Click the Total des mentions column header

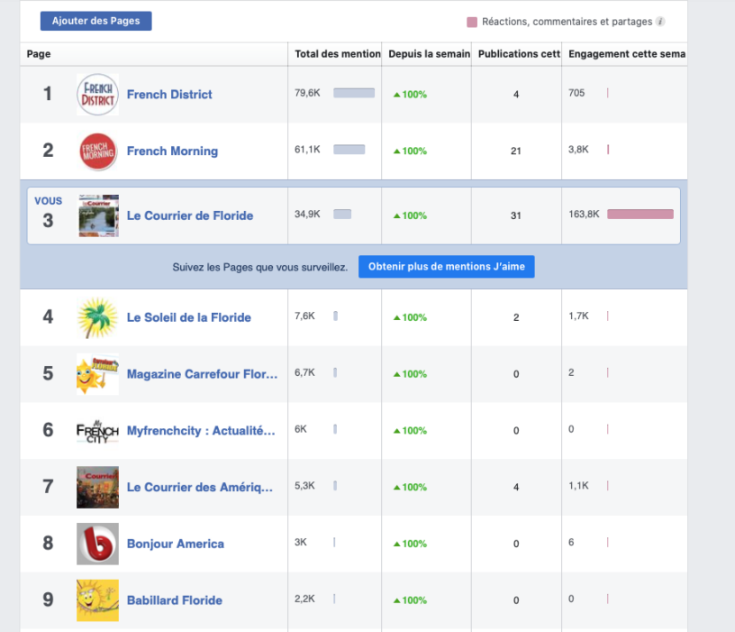click(x=337, y=54)
